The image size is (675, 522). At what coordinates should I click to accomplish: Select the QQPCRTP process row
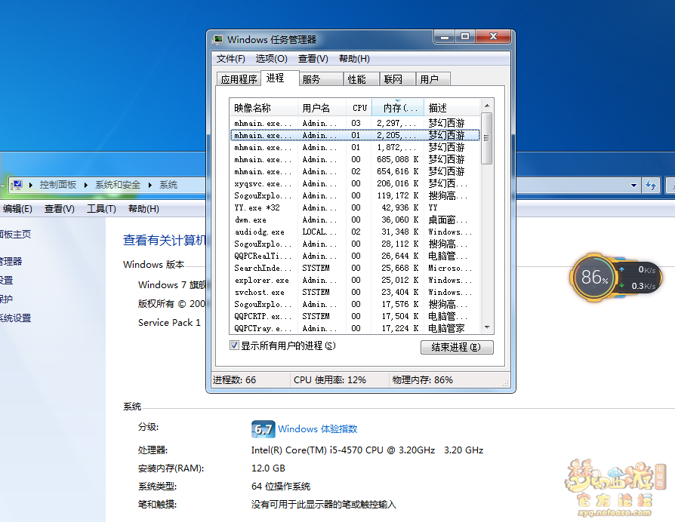point(355,316)
